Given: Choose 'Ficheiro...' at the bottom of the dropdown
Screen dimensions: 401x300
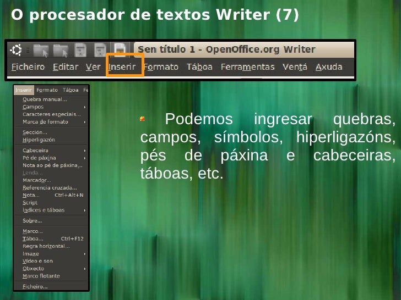Looking at the screenshot, I should click(x=51, y=287).
